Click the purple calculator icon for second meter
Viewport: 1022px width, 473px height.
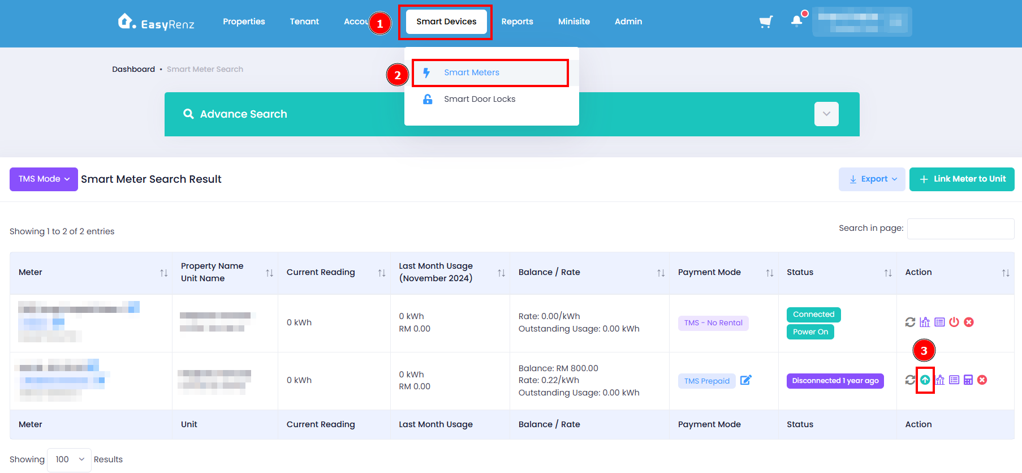click(x=968, y=380)
